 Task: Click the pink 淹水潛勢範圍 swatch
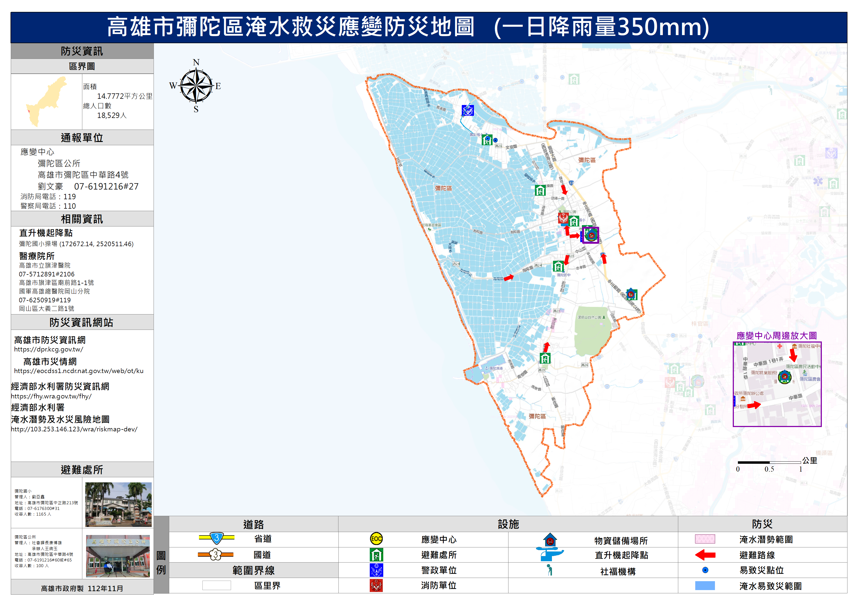(705, 539)
